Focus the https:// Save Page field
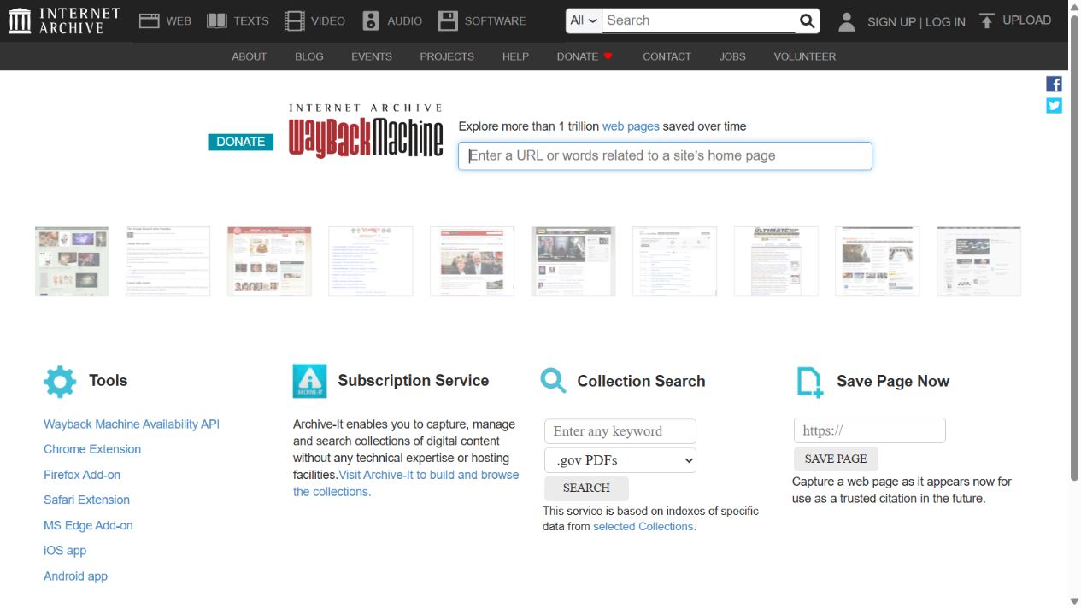The image size is (1081, 608). point(870,430)
